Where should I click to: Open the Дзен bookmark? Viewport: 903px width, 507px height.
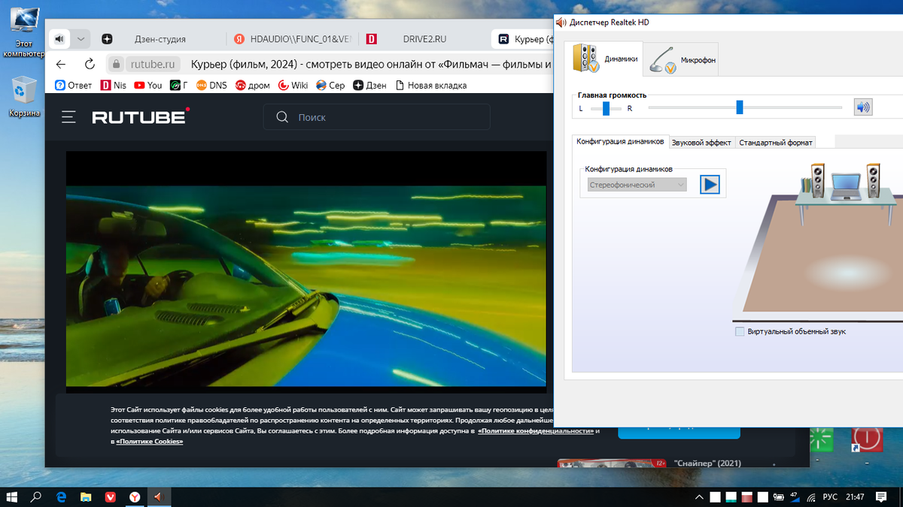370,85
